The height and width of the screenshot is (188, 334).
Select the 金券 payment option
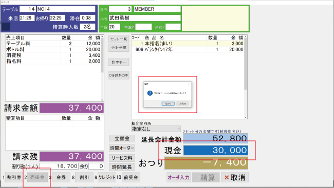pyautogui.click(x=61, y=177)
